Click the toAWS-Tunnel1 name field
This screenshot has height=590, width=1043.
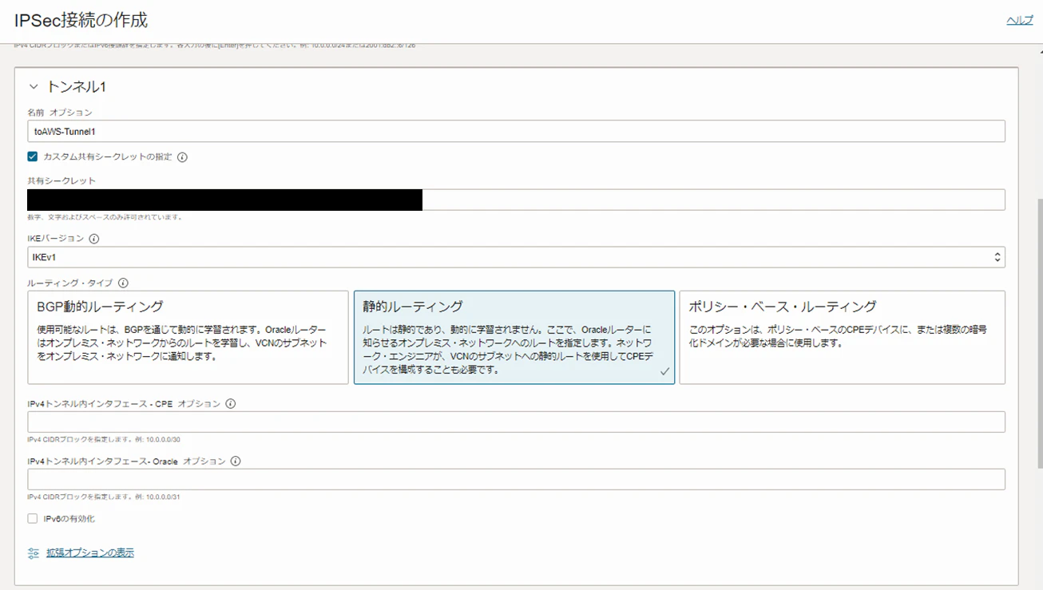pyautogui.click(x=516, y=132)
